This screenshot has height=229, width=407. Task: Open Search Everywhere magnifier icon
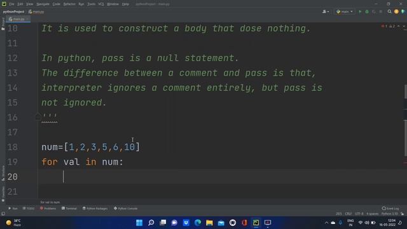click(x=390, y=11)
